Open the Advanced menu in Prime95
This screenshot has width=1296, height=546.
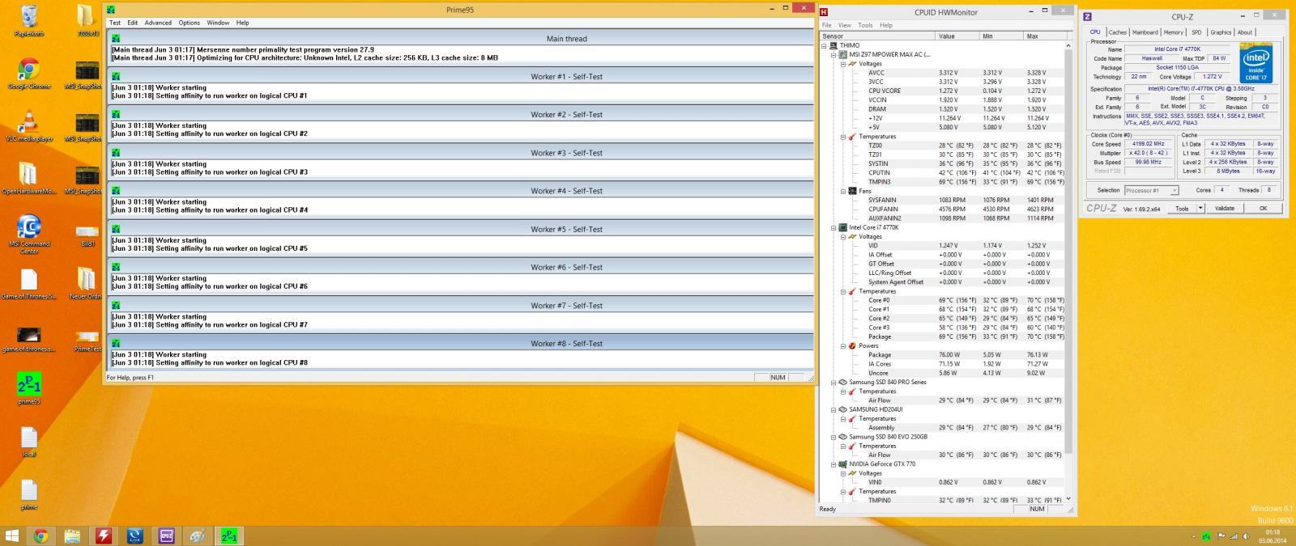(158, 23)
